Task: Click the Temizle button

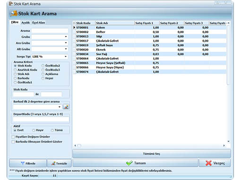Action: pos(59,163)
